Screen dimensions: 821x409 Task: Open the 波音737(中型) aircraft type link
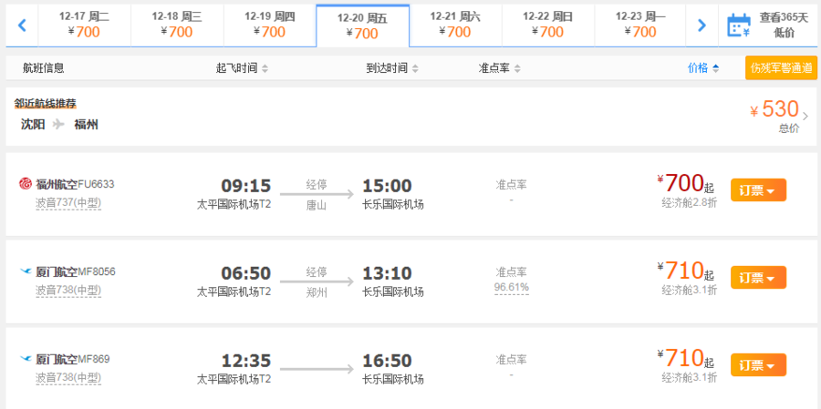click(x=68, y=202)
